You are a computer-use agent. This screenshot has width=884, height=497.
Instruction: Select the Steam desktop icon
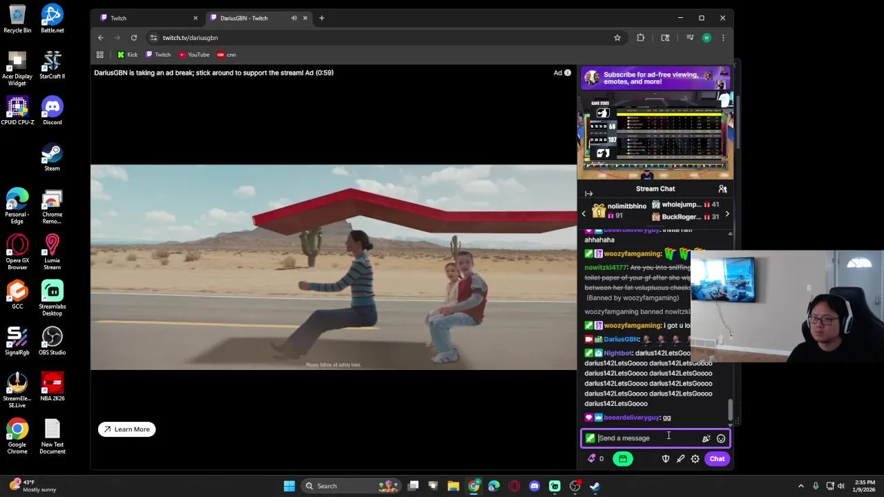(52, 157)
